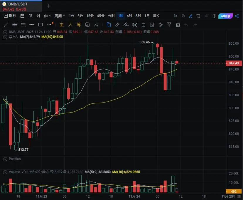Click the rotate-edit drawing icon
The height and width of the screenshot is (200, 243).
pyautogui.click(x=87, y=25)
